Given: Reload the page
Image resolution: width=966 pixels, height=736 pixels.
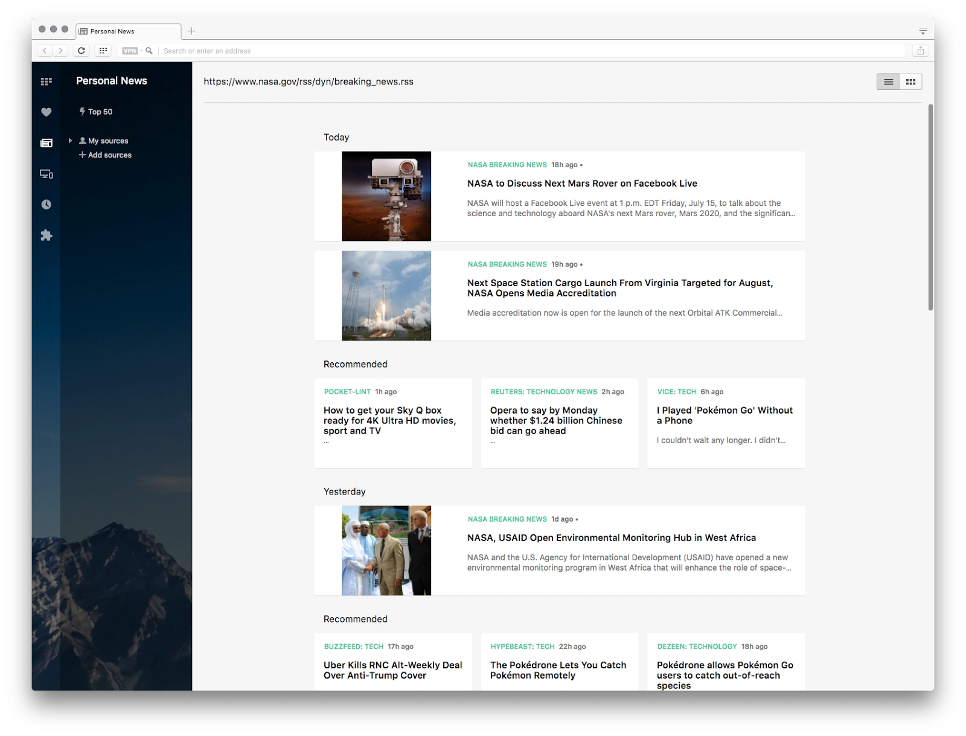Looking at the screenshot, I should [x=82, y=51].
